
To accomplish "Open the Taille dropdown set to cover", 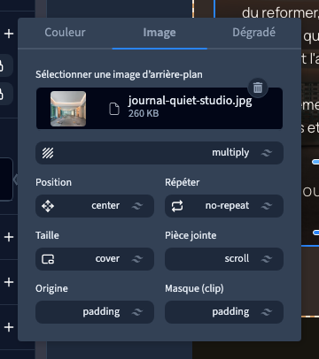I will [95, 259].
